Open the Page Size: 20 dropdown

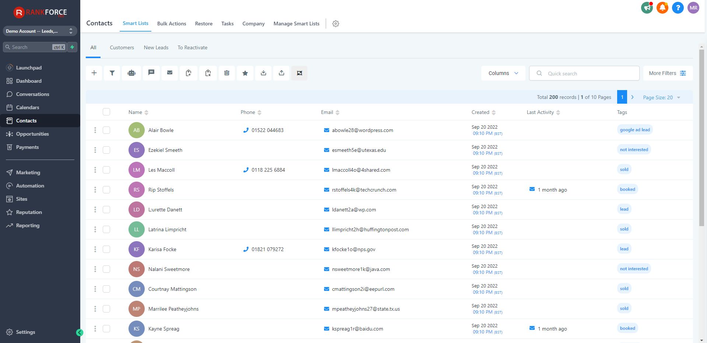tap(661, 97)
